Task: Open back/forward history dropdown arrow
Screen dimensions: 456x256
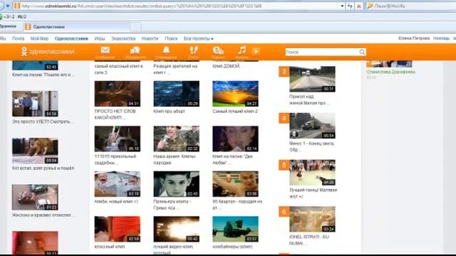Action: 8,6
